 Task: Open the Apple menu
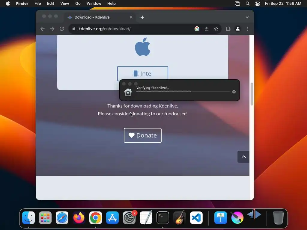(8, 4)
